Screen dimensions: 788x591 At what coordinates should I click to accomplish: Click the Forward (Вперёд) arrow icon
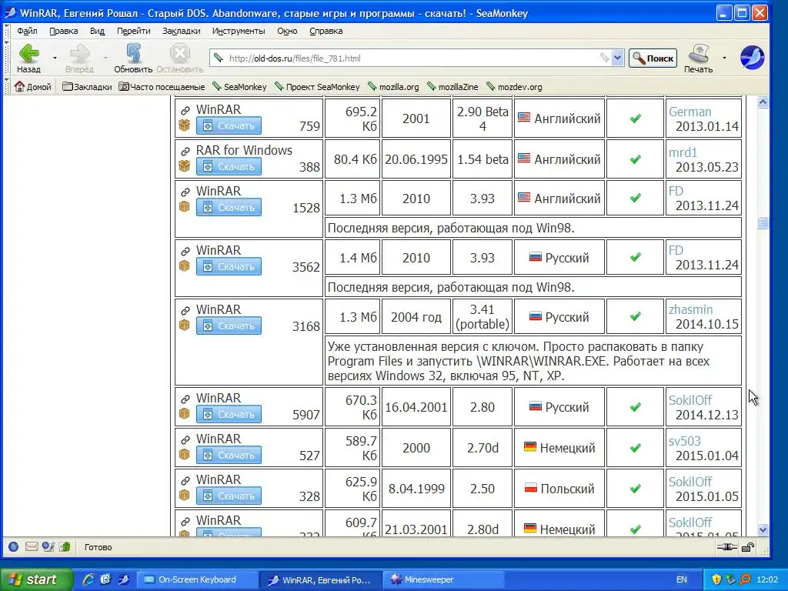(79, 53)
